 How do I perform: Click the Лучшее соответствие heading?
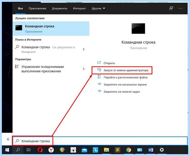pos(30,18)
